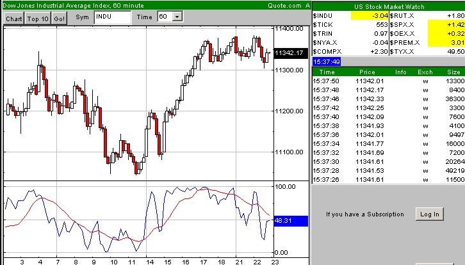Click the Go! button
Image resolution: width=465 pixels, height=265 pixels.
tap(60, 19)
